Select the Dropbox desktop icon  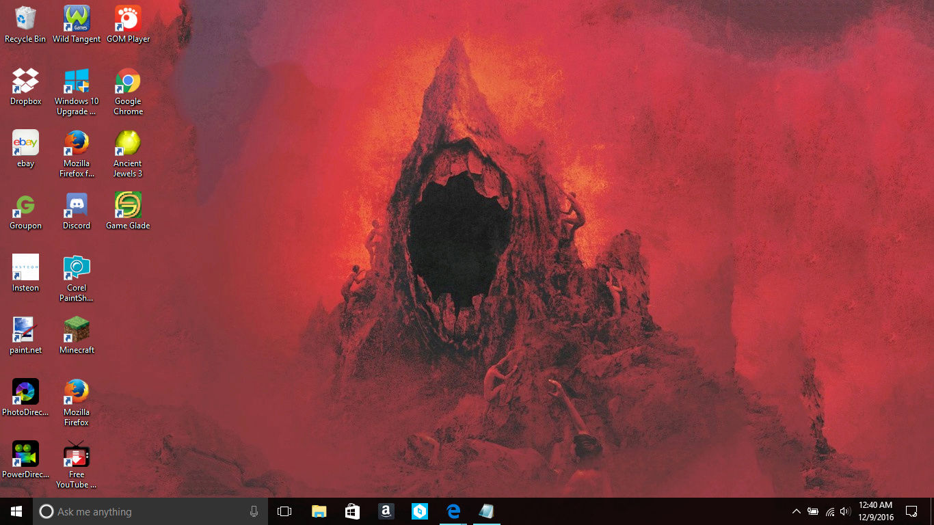pyautogui.click(x=25, y=87)
